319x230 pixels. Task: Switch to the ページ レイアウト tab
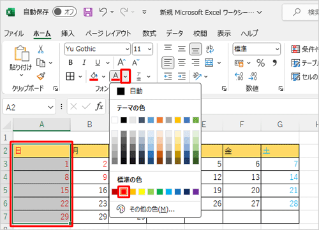coord(108,34)
